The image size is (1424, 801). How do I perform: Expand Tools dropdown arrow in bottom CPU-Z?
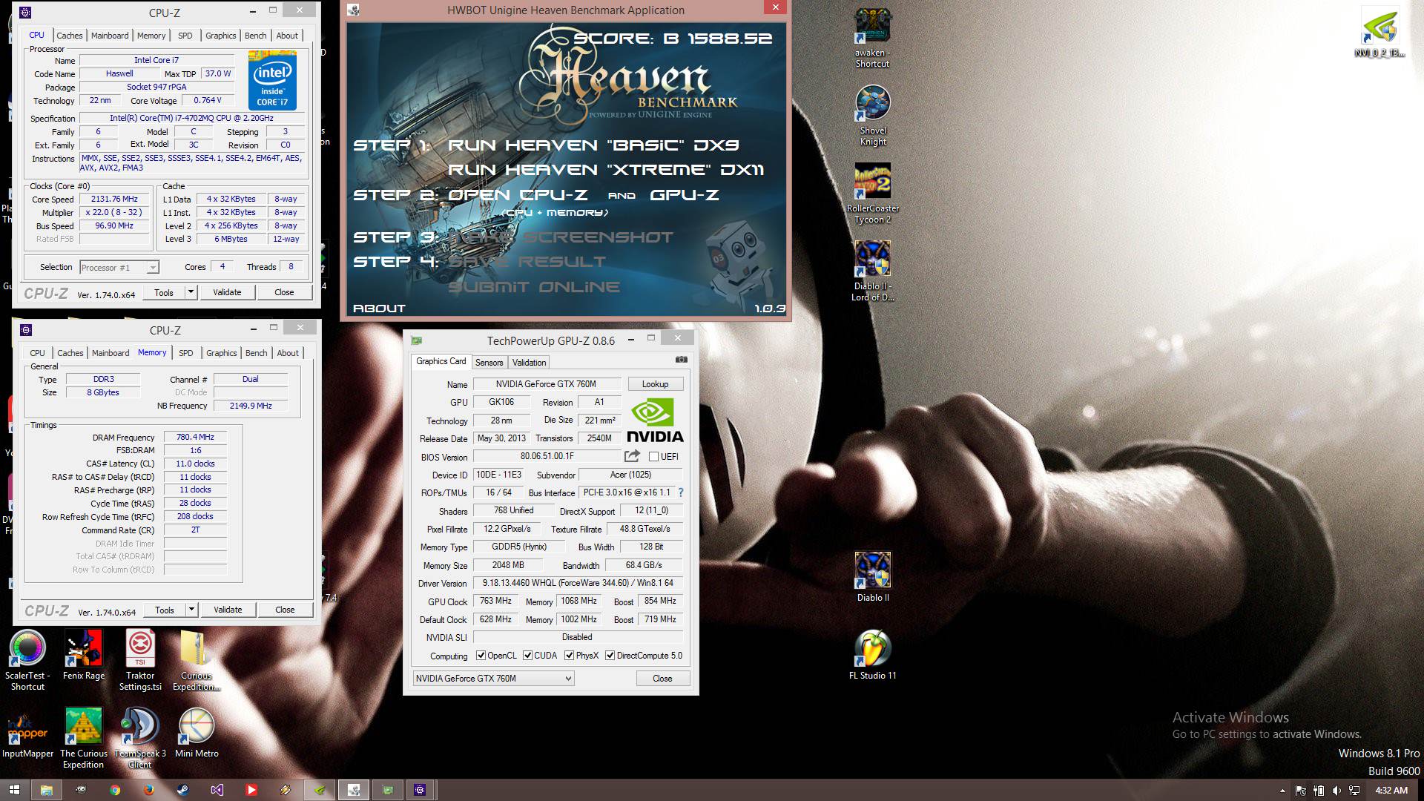(191, 610)
